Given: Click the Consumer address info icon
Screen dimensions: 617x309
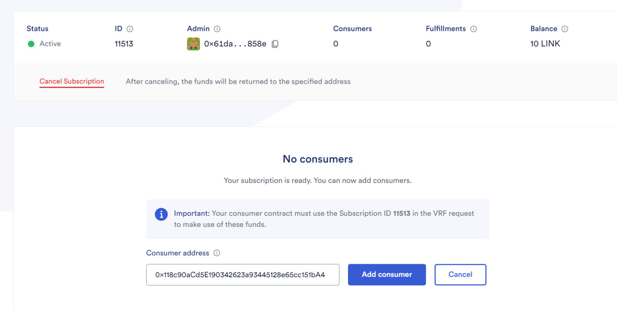Looking at the screenshot, I should [x=217, y=253].
